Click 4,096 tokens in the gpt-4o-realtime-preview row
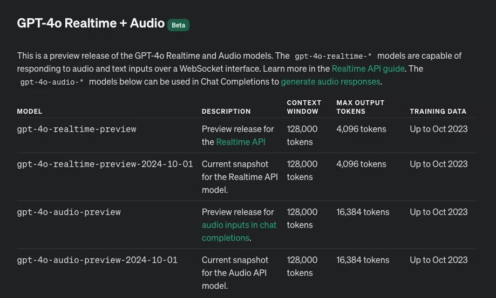 point(361,129)
